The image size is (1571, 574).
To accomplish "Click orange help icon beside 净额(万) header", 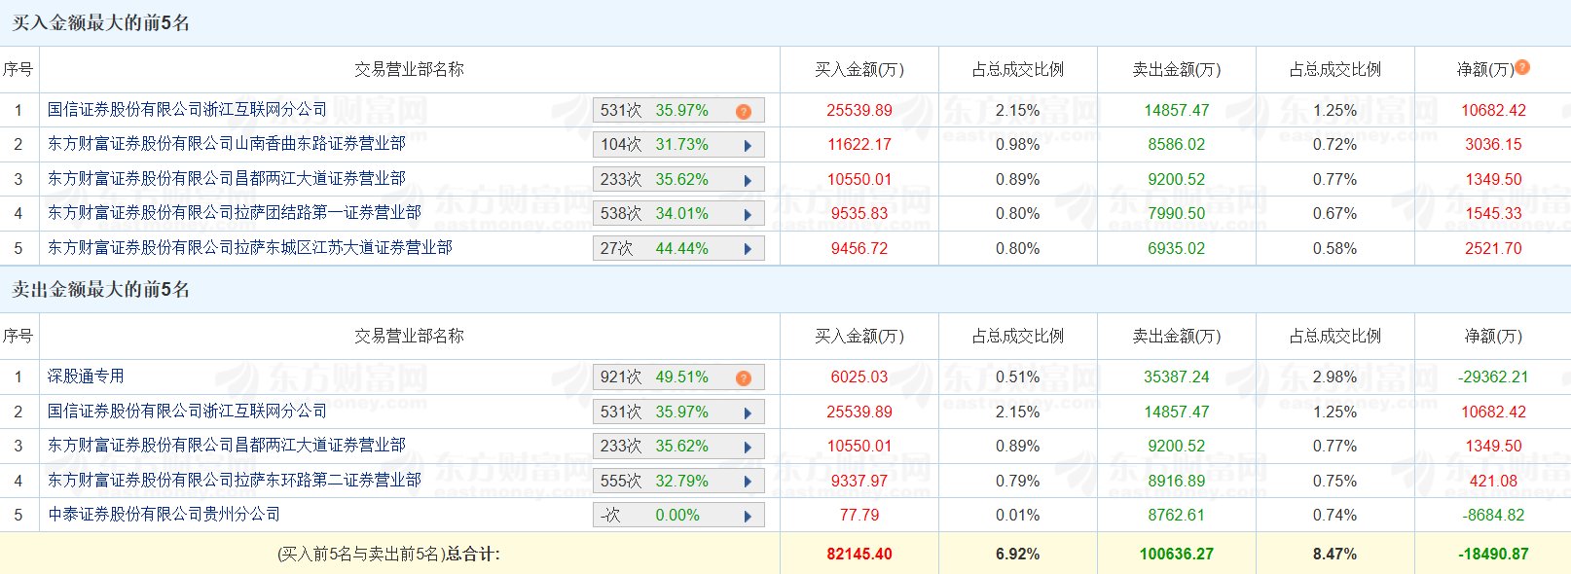I will (x=1522, y=67).
